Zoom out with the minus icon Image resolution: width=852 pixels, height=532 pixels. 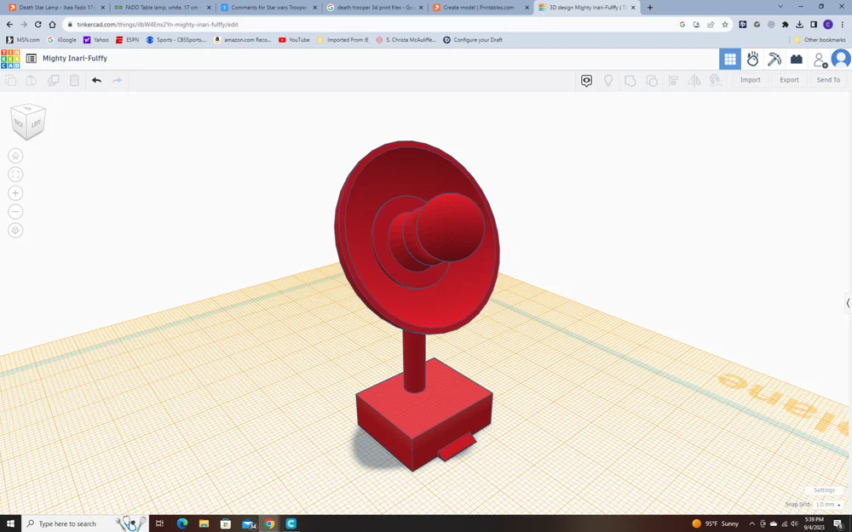point(15,212)
